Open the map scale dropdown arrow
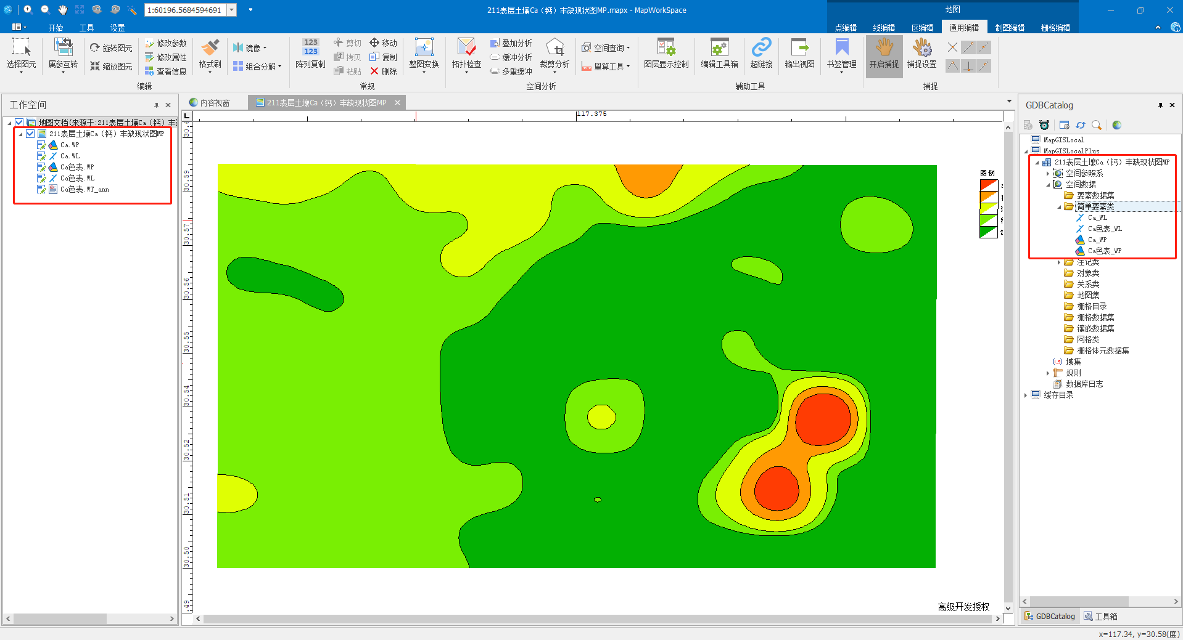The image size is (1183, 640). (x=232, y=10)
